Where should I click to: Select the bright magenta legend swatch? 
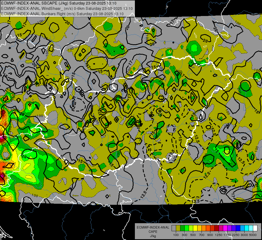[225, 228]
